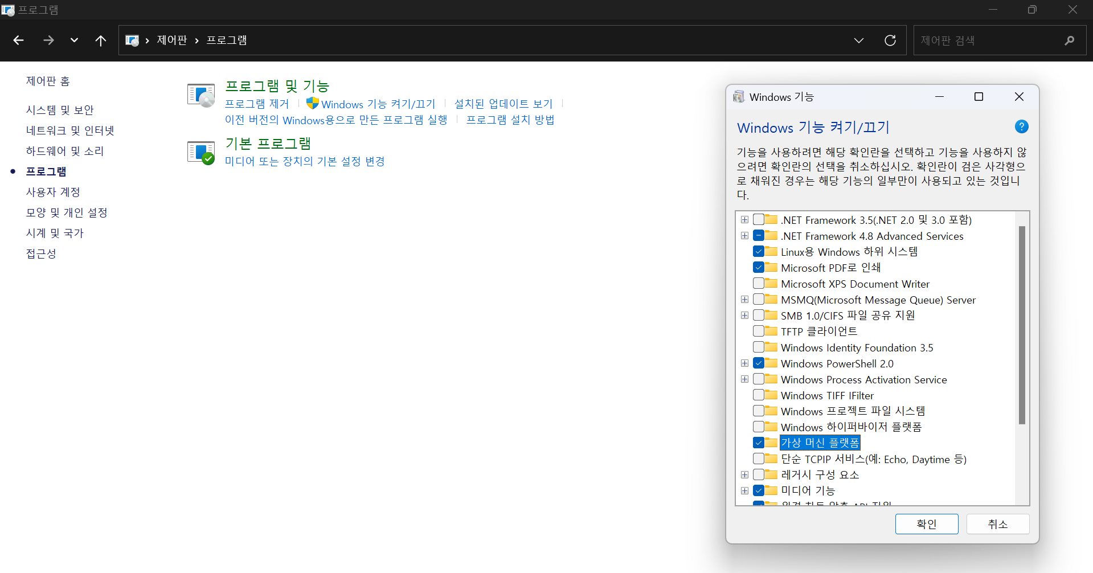Click folder icon of Windows 프로젝트 파일 시스템

[x=772, y=411]
